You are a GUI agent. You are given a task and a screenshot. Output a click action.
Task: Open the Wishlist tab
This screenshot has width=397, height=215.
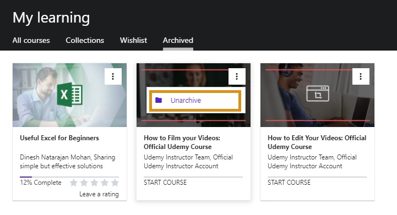[x=133, y=41]
